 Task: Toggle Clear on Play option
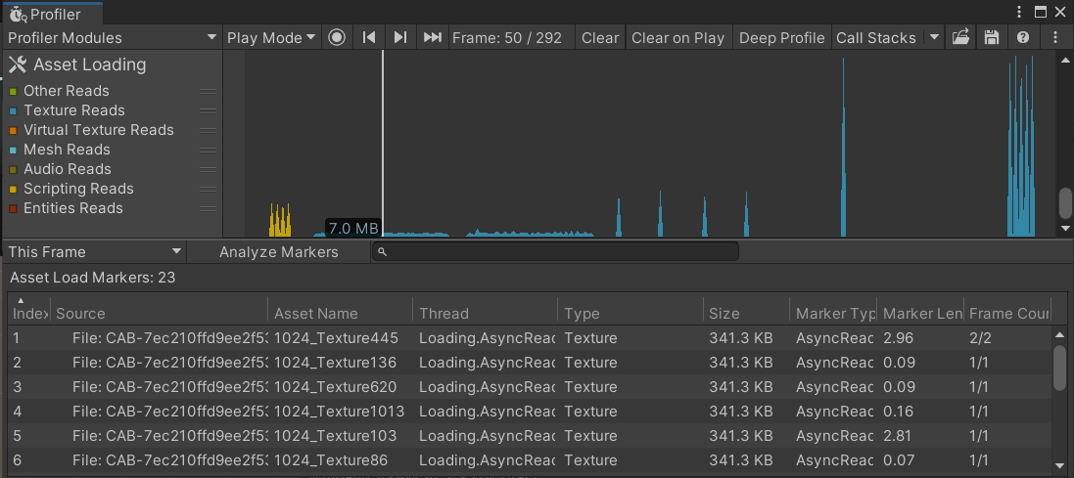677,38
